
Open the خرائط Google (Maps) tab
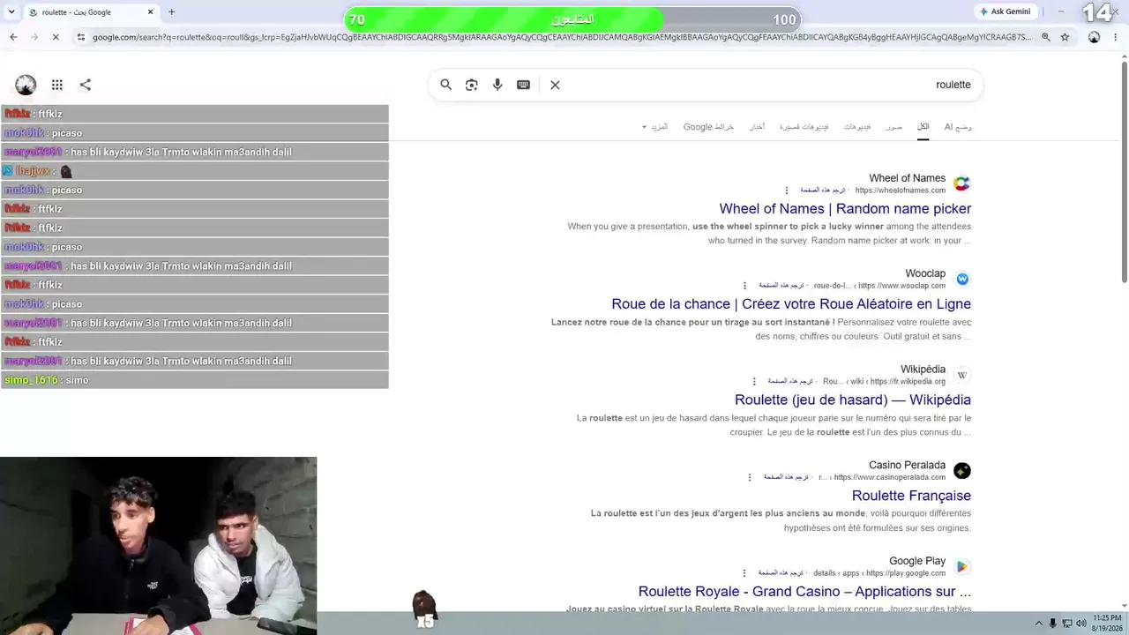708,127
